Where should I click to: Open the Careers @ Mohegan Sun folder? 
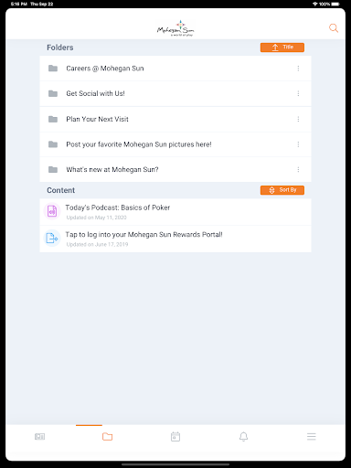tap(175, 69)
